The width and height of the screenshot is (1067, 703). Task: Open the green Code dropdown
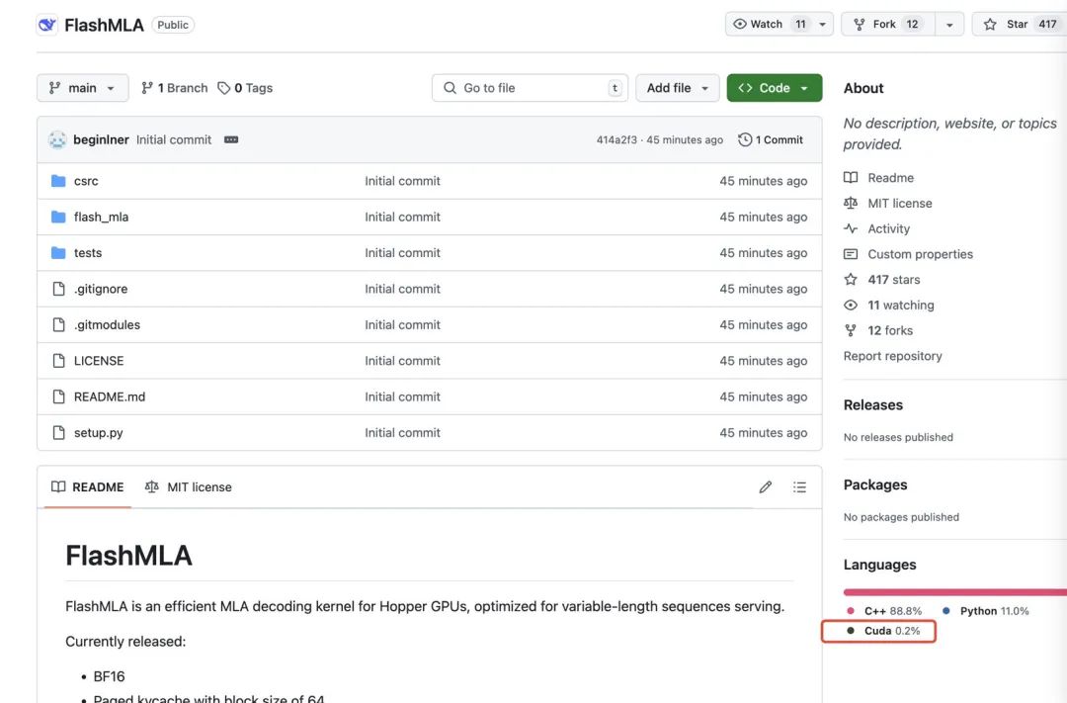[x=775, y=88]
